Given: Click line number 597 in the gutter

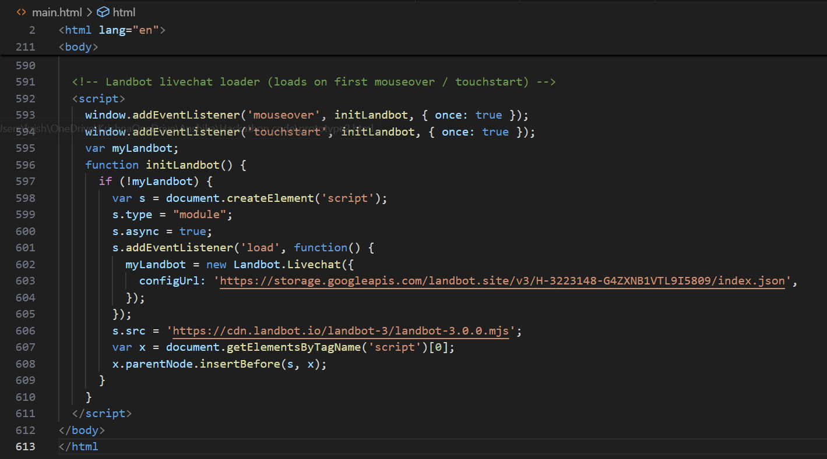Looking at the screenshot, I should (26, 182).
